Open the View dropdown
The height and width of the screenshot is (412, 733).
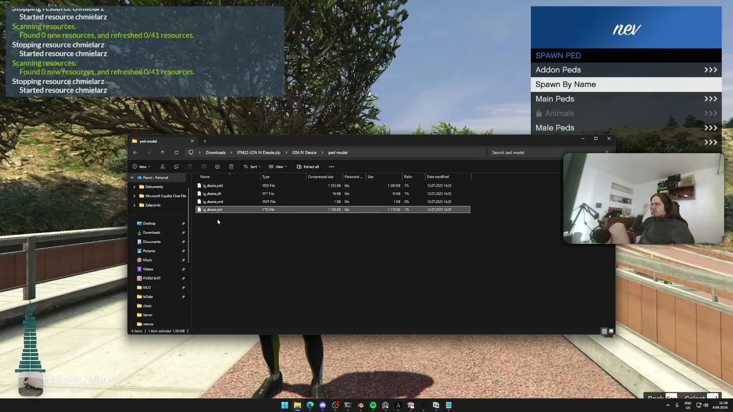278,167
